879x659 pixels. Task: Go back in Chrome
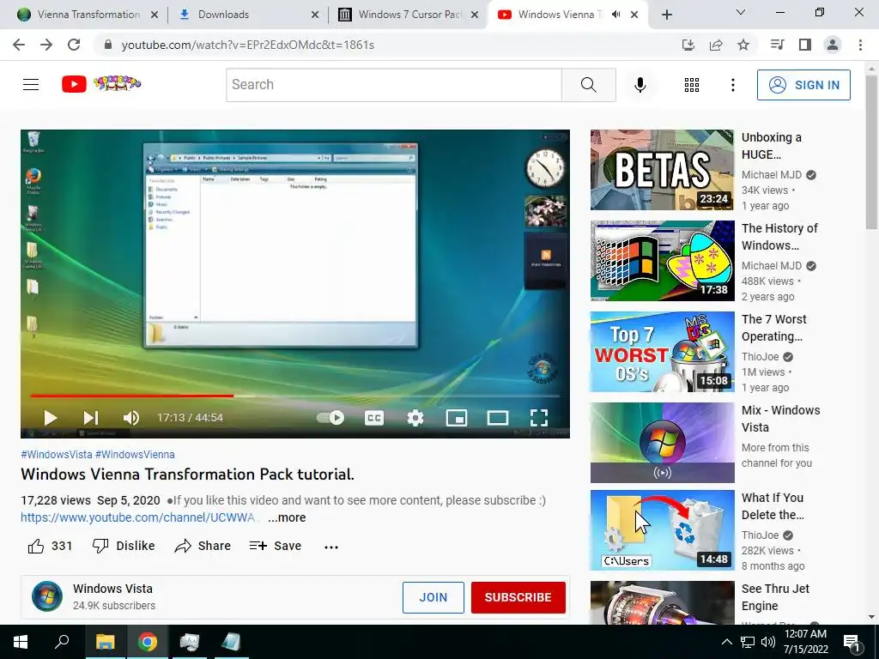click(x=19, y=45)
